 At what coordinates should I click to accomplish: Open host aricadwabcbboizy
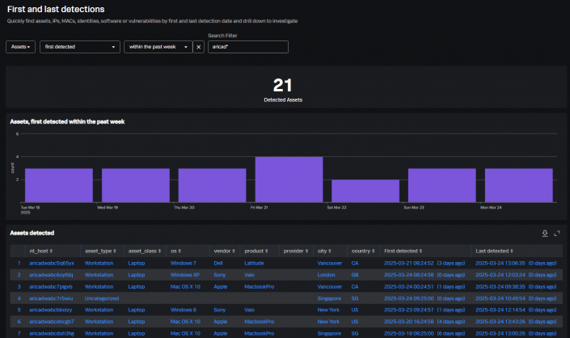pos(50,310)
